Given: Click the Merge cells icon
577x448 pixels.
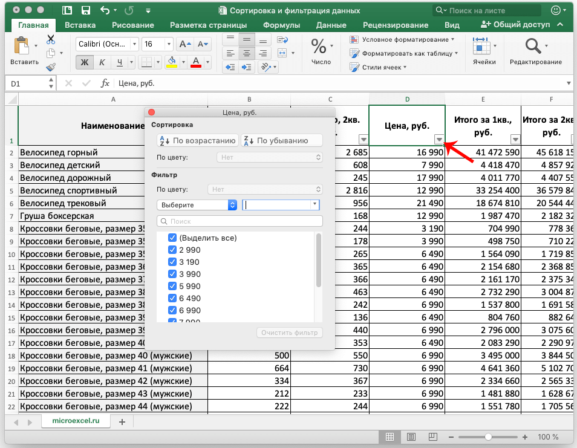Looking at the screenshot, I should (x=282, y=53).
